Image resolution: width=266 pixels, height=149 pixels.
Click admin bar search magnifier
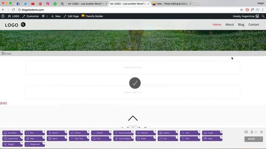tap(263, 16)
